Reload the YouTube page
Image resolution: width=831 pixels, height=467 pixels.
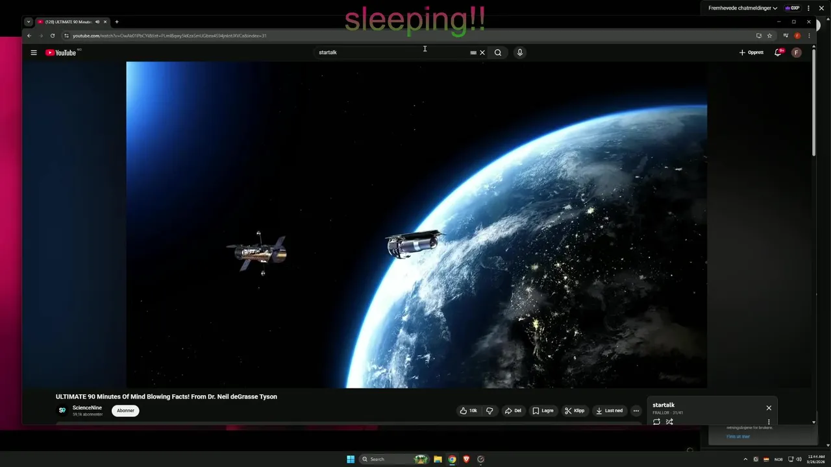(53, 36)
